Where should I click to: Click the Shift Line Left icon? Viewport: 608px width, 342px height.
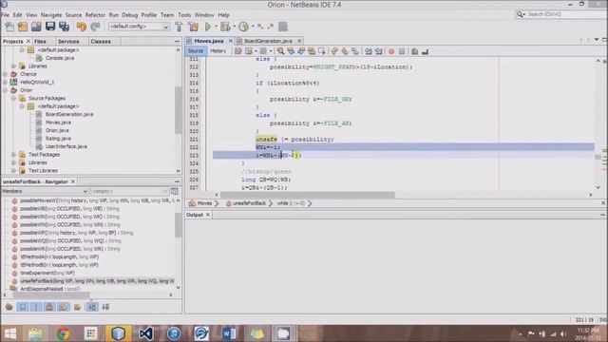[x=368, y=51]
